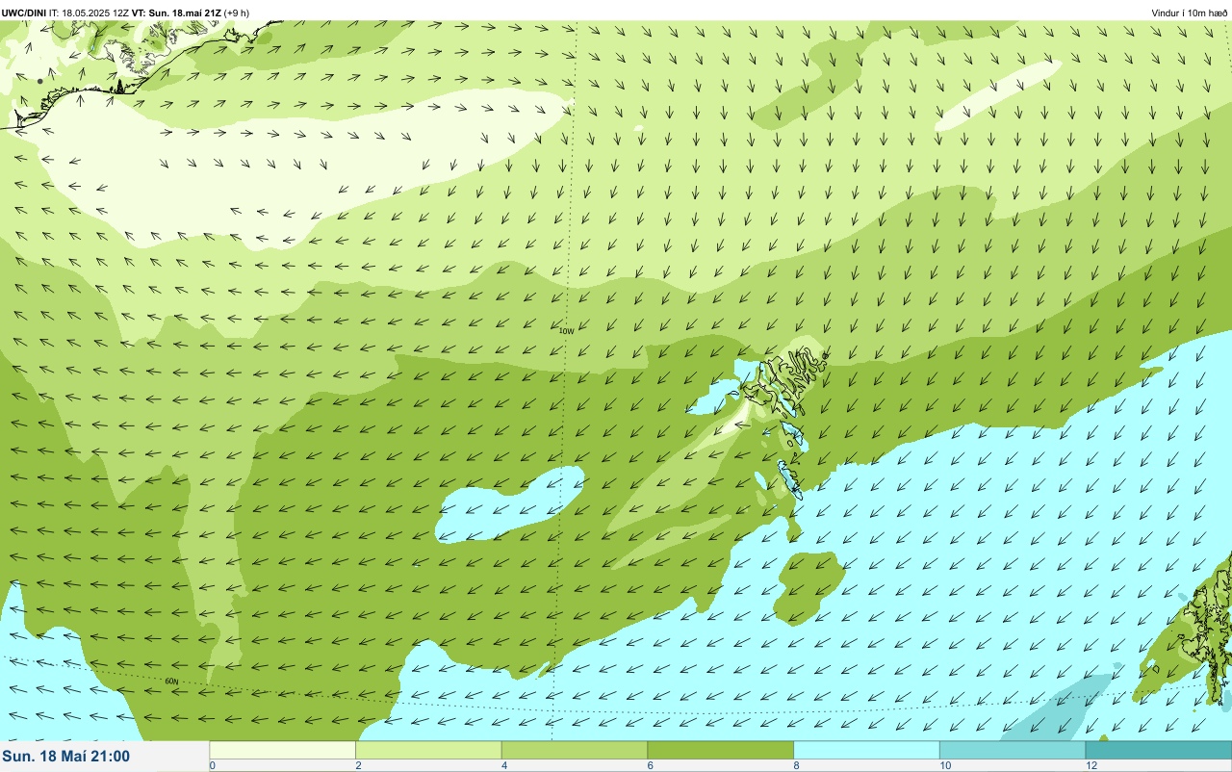Click the legend tick value '12'
Image resolution: width=1232 pixels, height=772 pixels.
point(1091,765)
